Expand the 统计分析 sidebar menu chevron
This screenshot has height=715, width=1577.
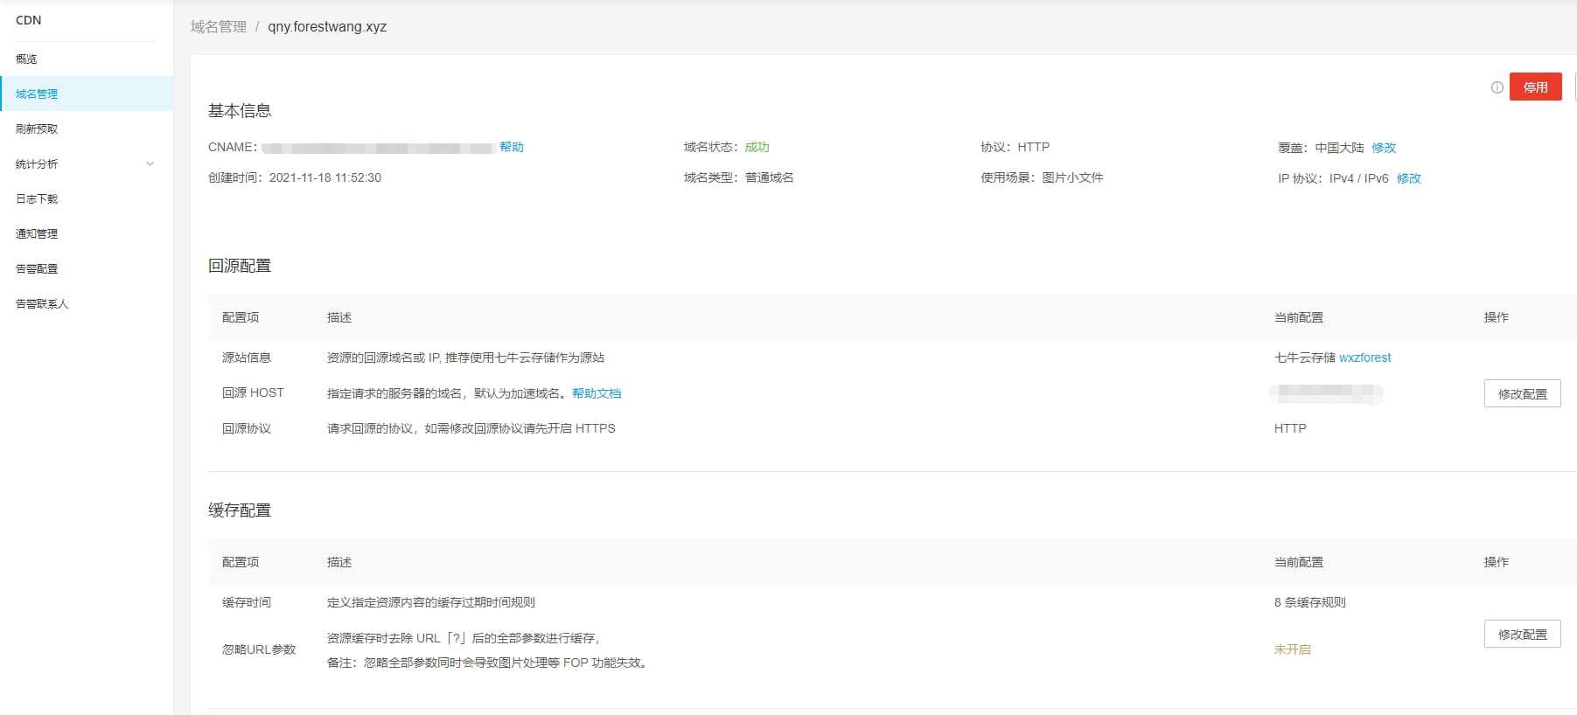click(x=150, y=163)
